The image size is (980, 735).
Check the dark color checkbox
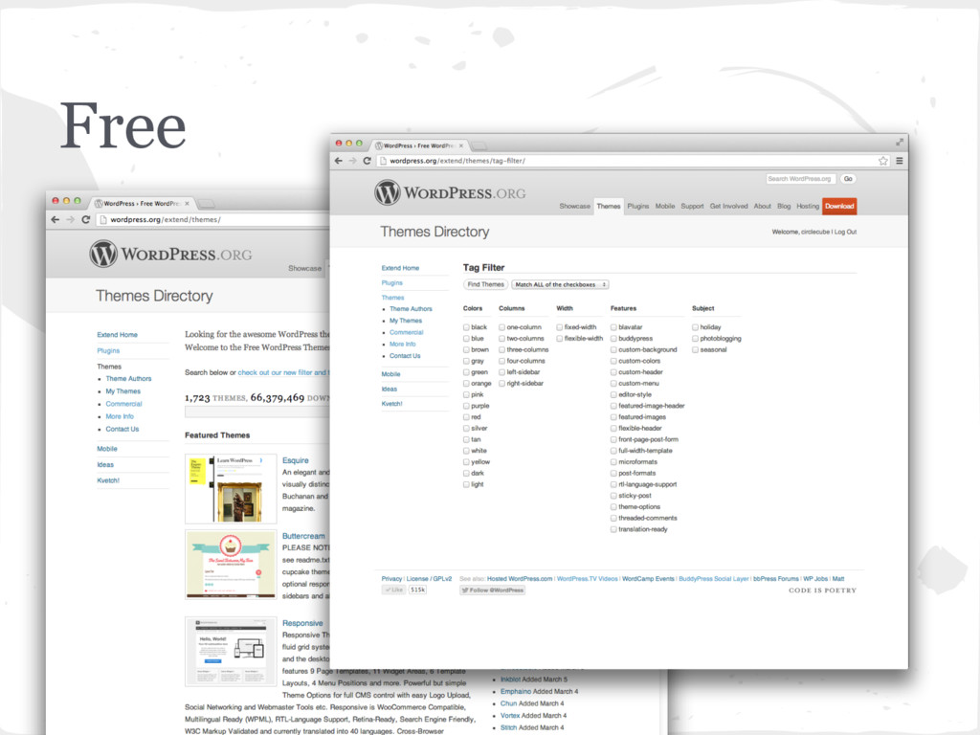[466, 473]
